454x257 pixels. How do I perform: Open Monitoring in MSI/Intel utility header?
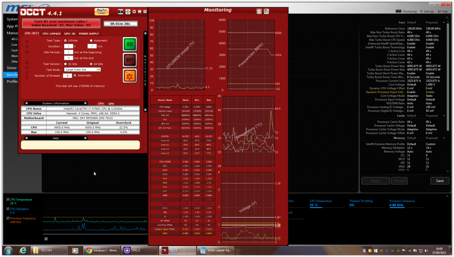tap(406, 11)
